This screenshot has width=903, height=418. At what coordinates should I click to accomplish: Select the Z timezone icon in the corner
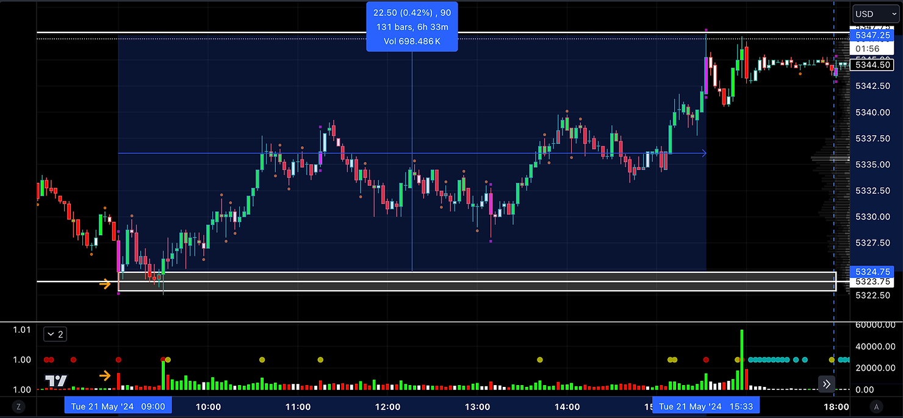click(x=18, y=406)
